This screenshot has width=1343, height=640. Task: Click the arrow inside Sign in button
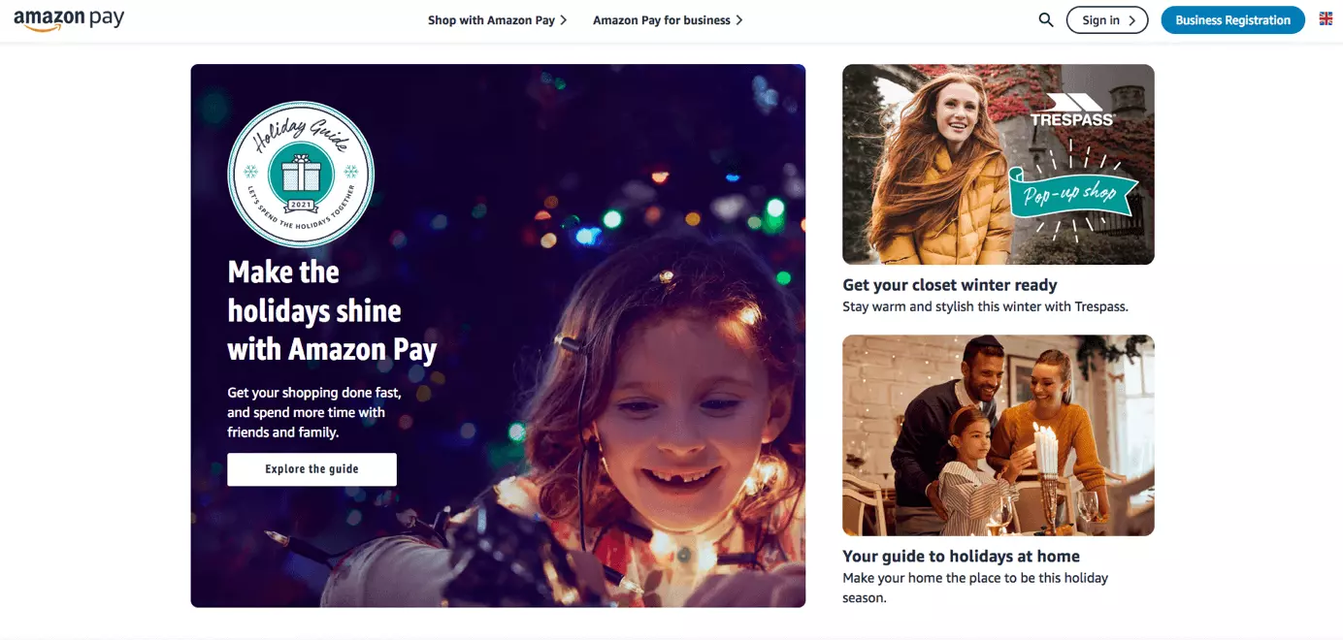click(1131, 20)
